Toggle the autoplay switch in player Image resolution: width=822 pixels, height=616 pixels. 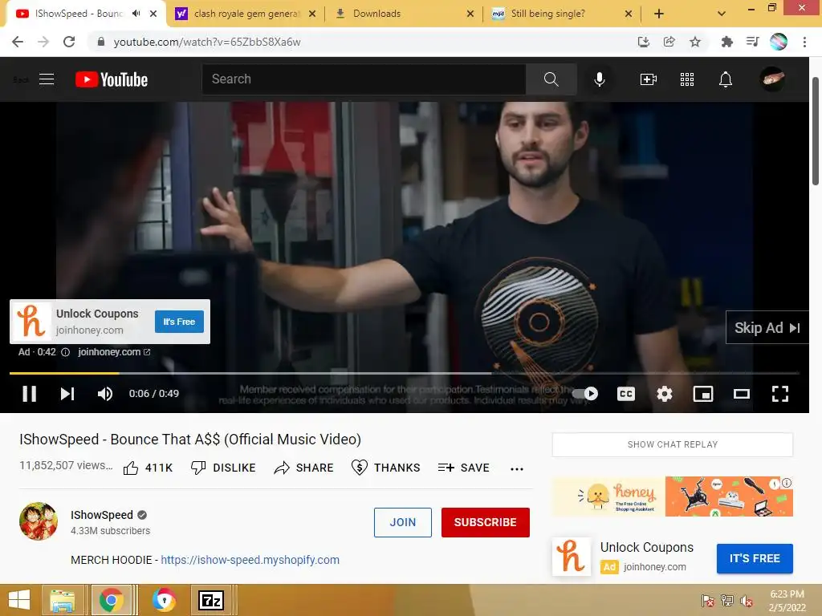(585, 393)
